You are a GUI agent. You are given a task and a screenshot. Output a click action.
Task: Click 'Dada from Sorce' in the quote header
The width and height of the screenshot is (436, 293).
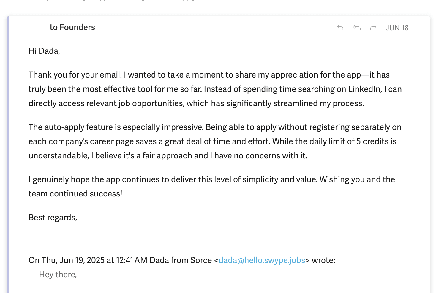click(181, 260)
